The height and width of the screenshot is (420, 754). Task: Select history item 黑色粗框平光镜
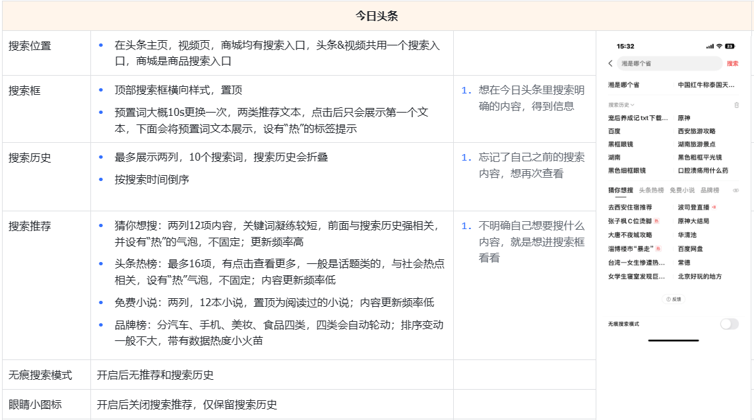point(700,157)
